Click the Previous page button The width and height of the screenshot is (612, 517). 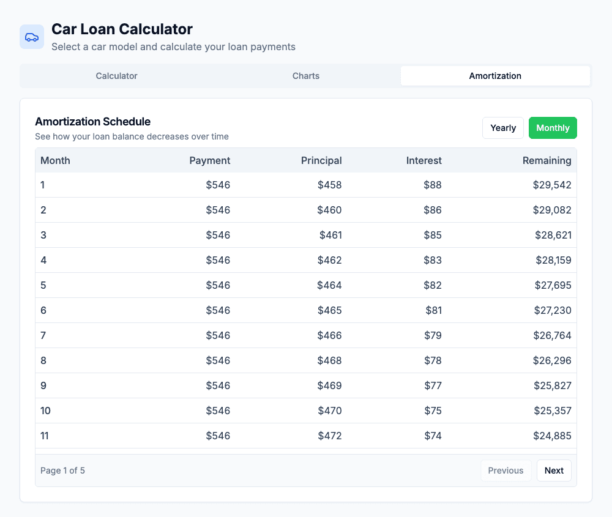(x=506, y=471)
